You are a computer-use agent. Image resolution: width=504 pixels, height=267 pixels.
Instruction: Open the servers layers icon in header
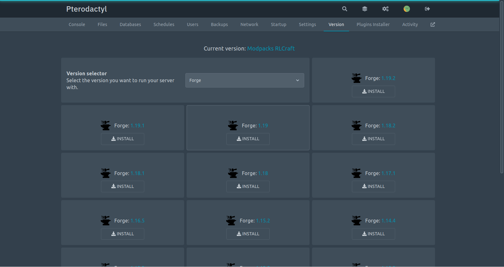[x=364, y=9]
